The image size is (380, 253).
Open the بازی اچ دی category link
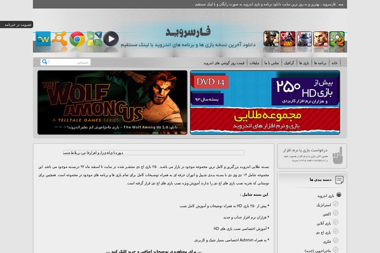coord(323,232)
